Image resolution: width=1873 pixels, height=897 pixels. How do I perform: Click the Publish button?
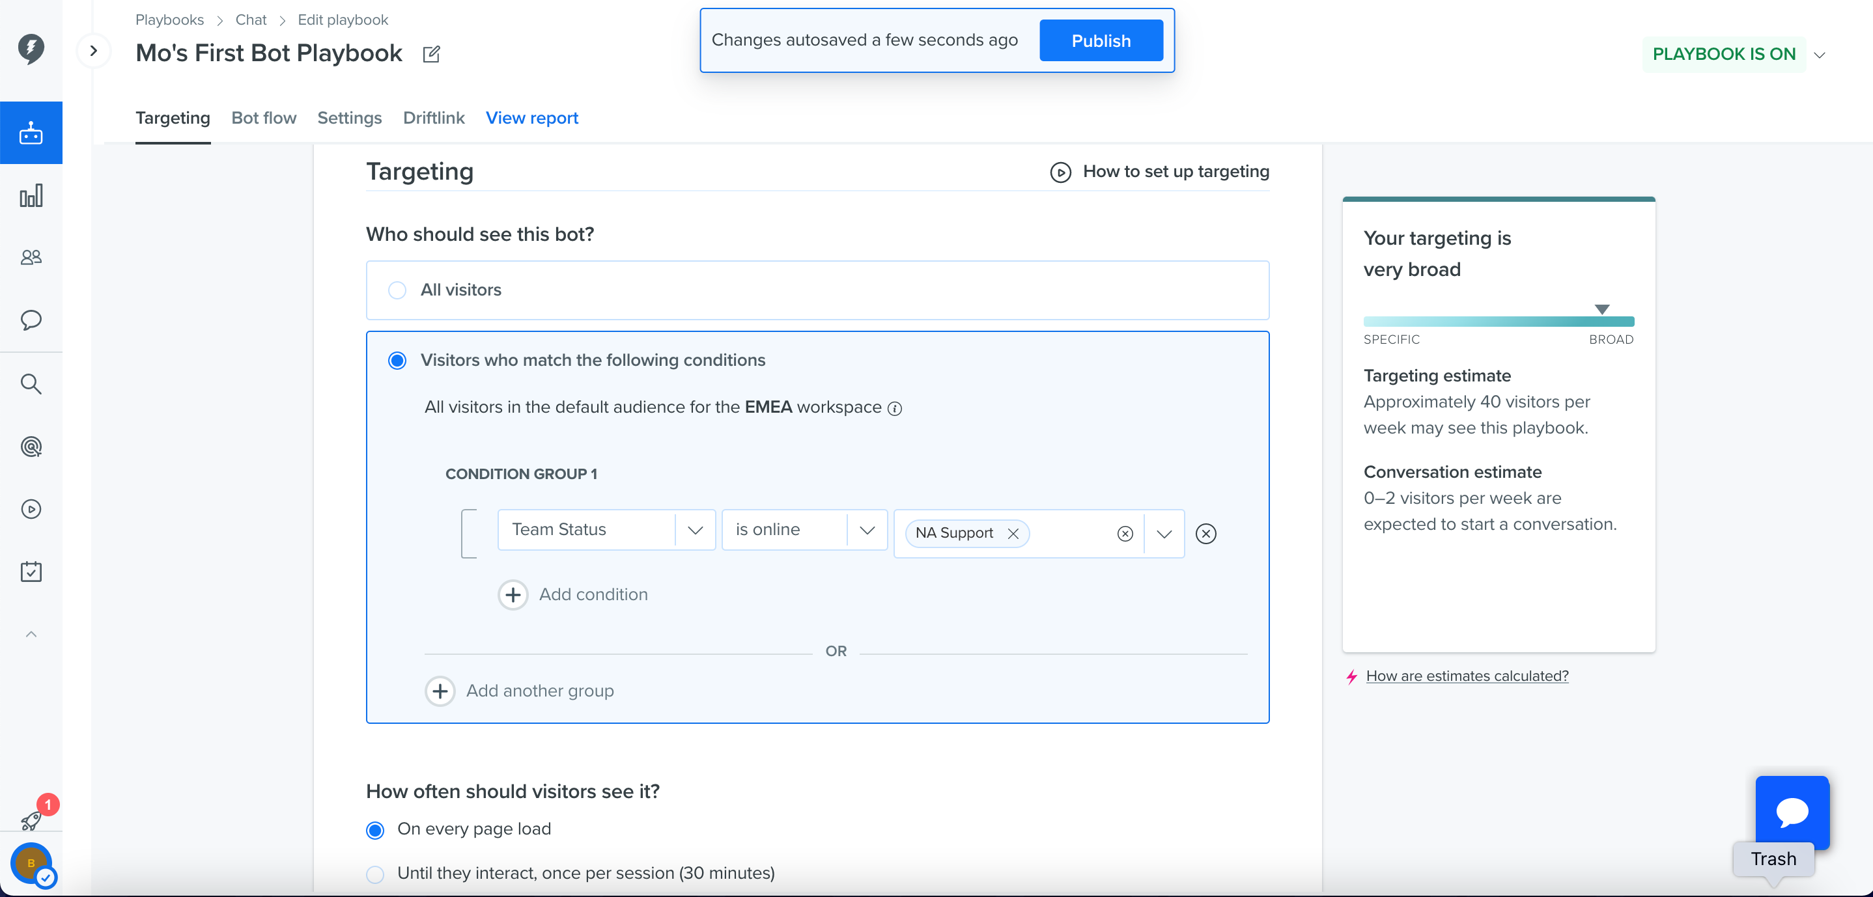[1101, 41]
